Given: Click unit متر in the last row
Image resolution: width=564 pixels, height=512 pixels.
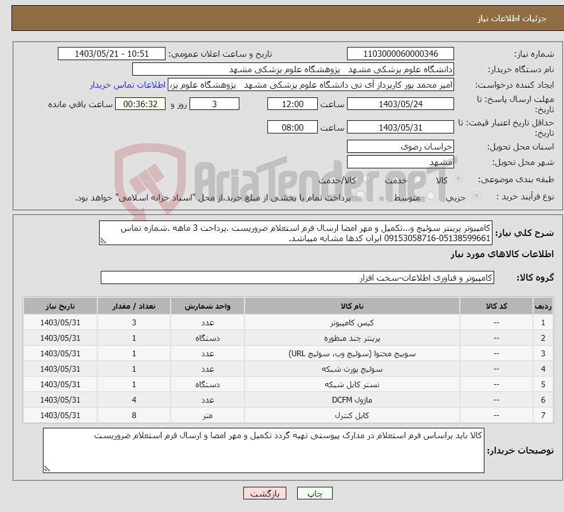Looking at the screenshot, I should tap(207, 416).
